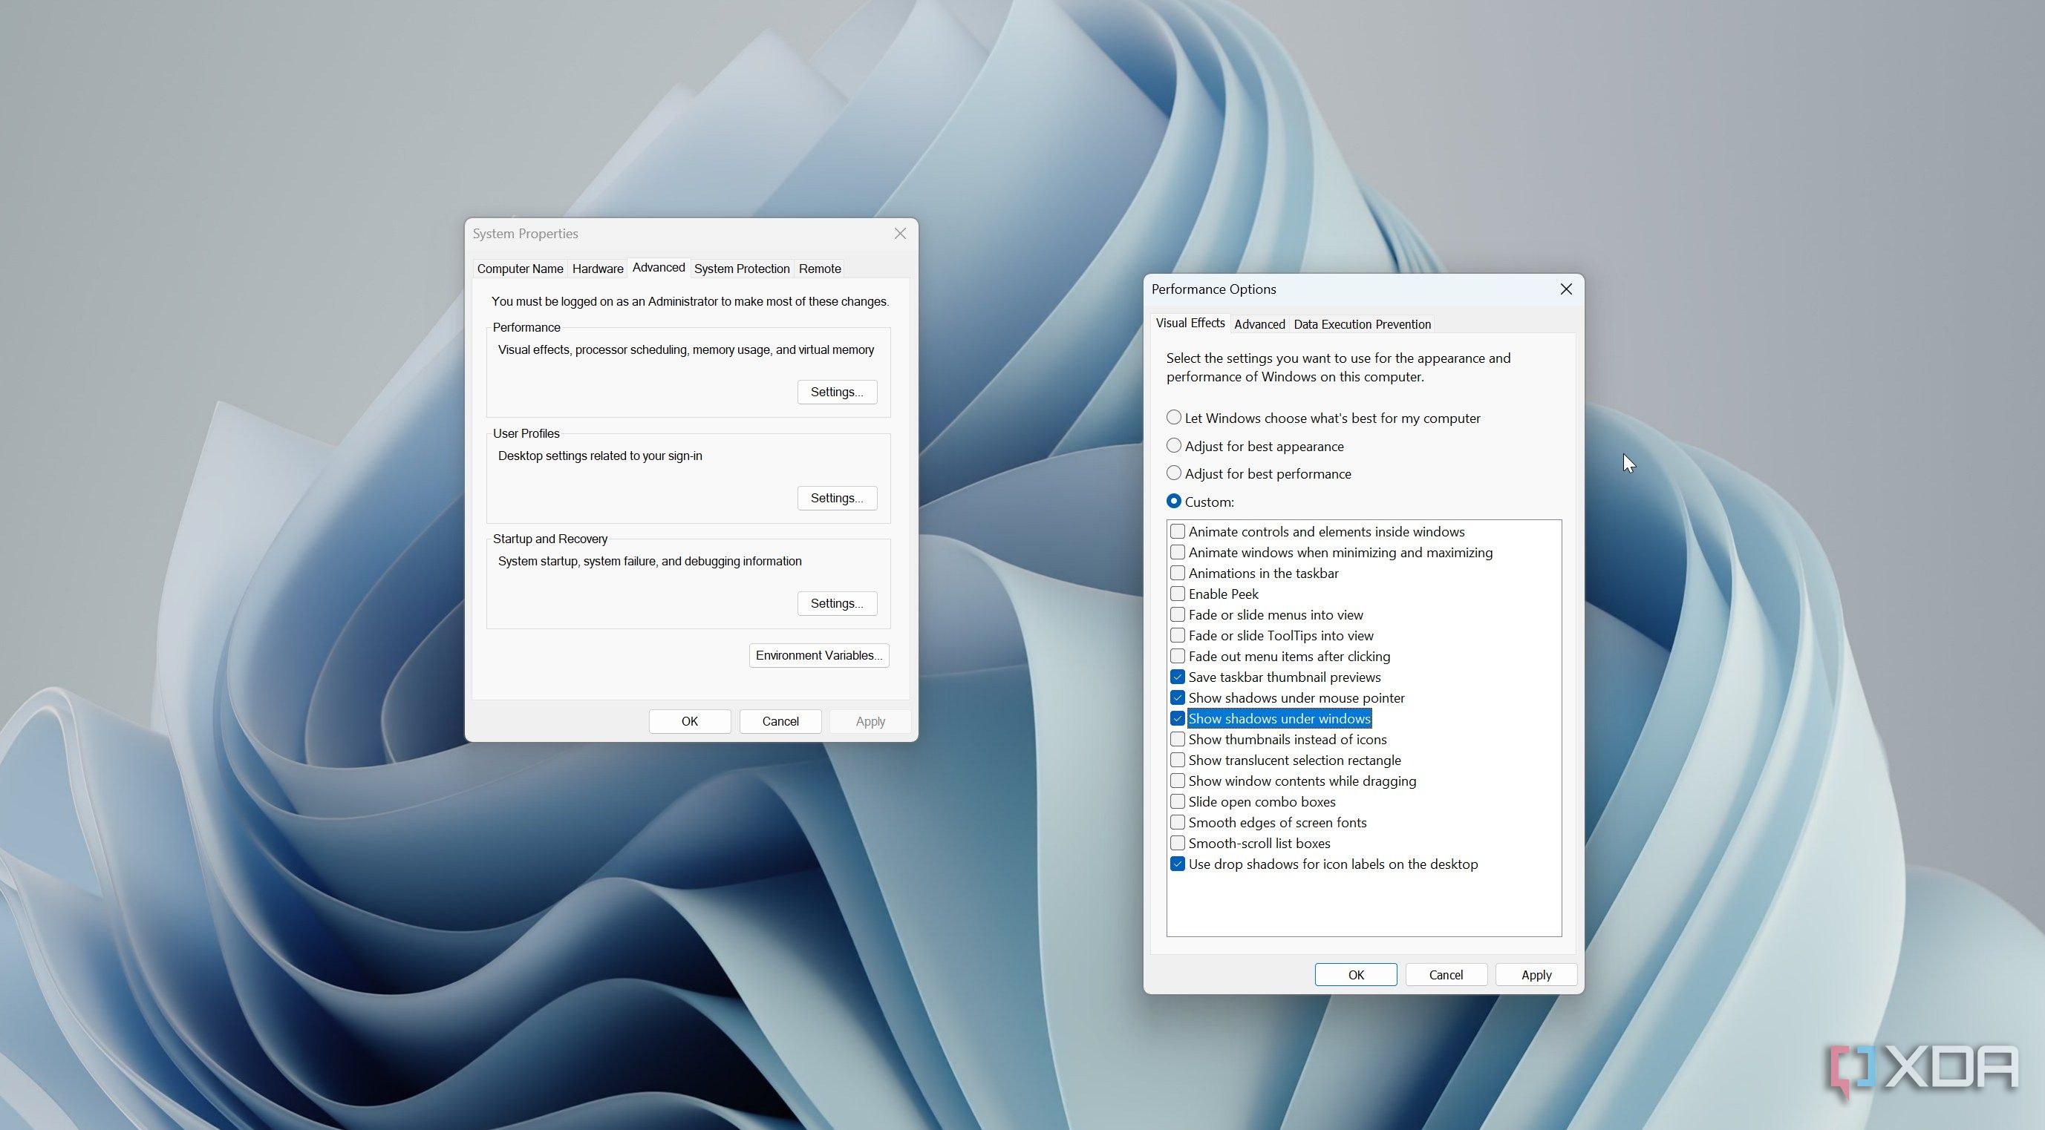
Task: Open the Data Execution Prevention tab
Action: (1362, 324)
